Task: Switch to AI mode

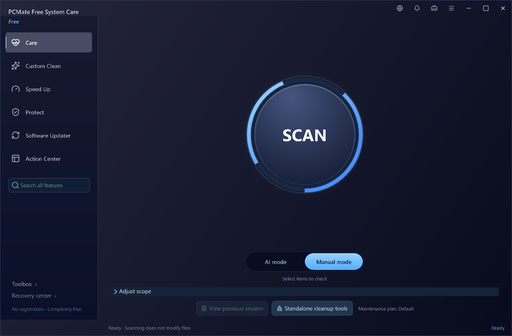Action: click(x=276, y=262)
